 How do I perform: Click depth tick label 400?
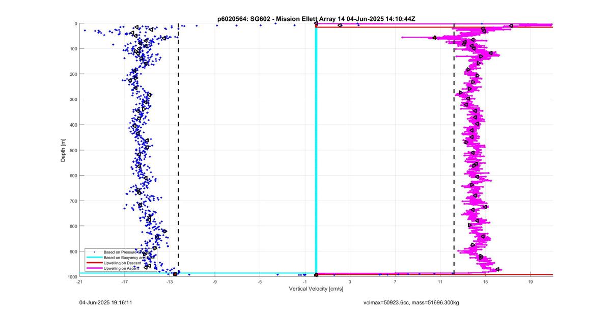pos(73,125)
